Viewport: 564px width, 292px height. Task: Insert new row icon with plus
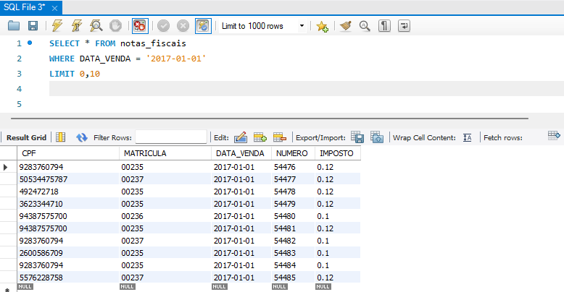point(260,137)
